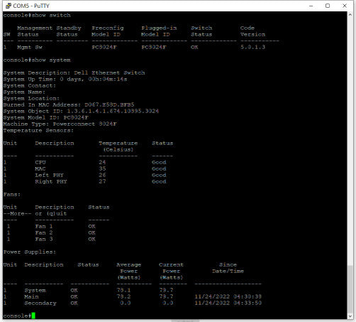356x322 pixels.
Task: Click 'Machine Type: Powerconnect 8024F' line
Action: click(x=60, y=124)
